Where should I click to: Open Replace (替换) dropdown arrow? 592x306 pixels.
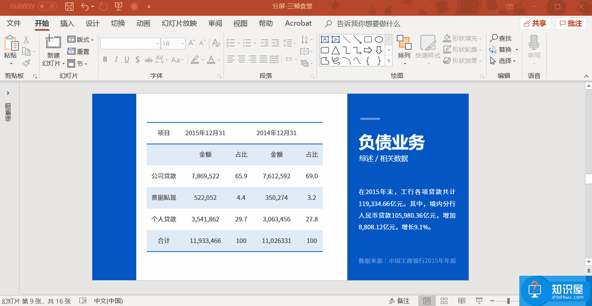click(517, 50)
